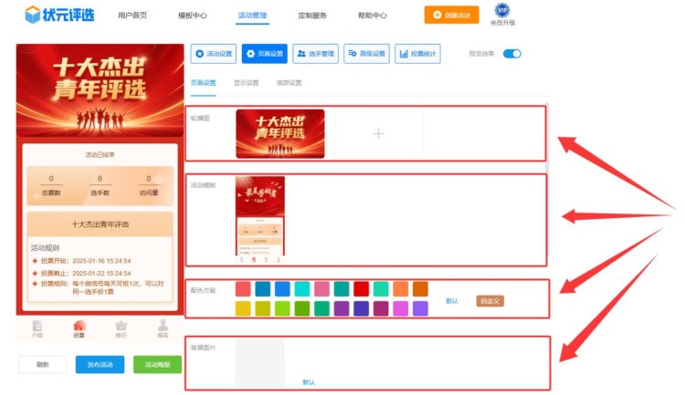Tap the 排行 ranking icon in preview

coord(121,328)
